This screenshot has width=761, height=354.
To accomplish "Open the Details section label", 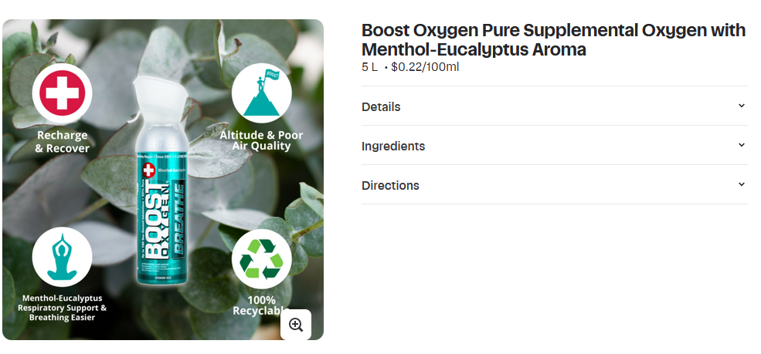I will pyautogui.click(x=381, y=107).
